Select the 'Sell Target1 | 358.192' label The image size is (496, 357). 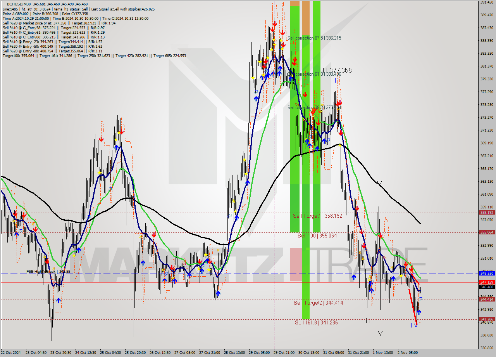(317, 216)
